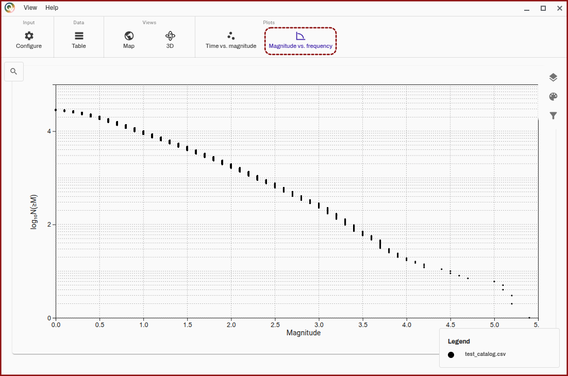Click the Magnitude axis label
This screenshot has height=376, width=568.
point(304,333)
